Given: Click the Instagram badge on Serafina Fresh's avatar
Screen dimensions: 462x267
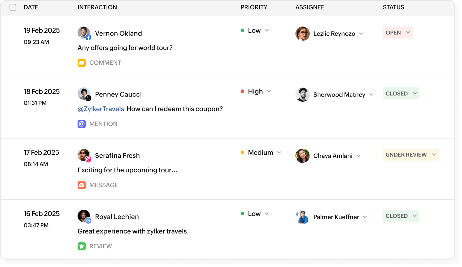Looking at the screenshot, I should pyautogui.click(x=88, y=160).
